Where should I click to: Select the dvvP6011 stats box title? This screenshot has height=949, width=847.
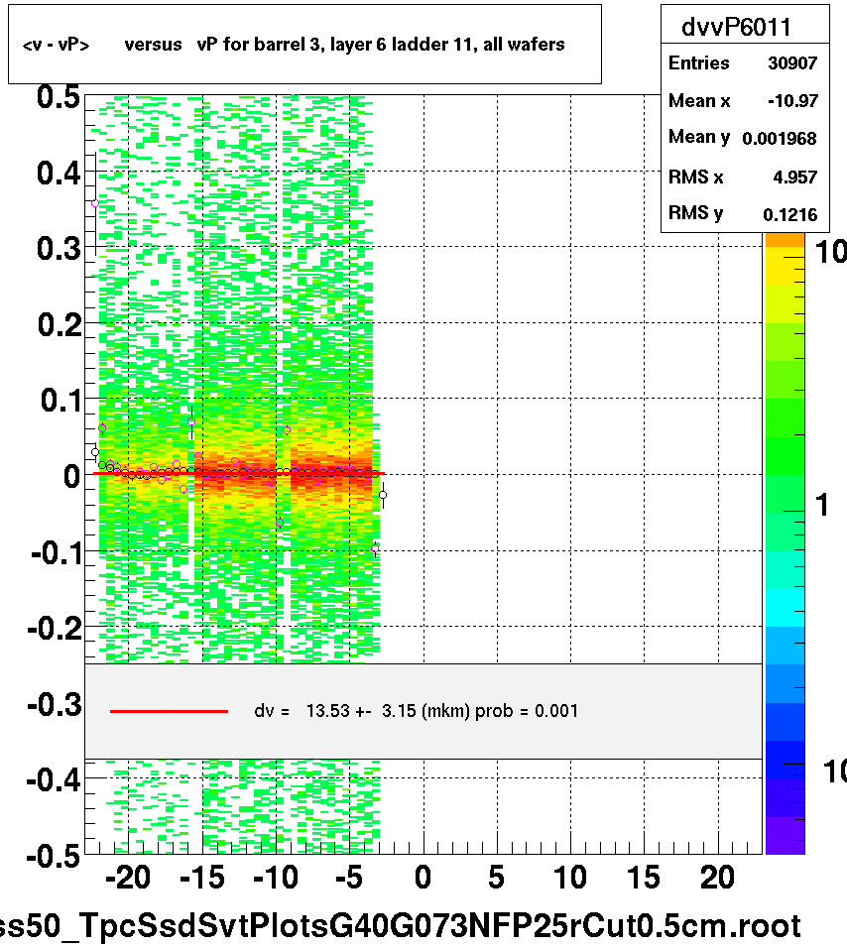[736, 27]
